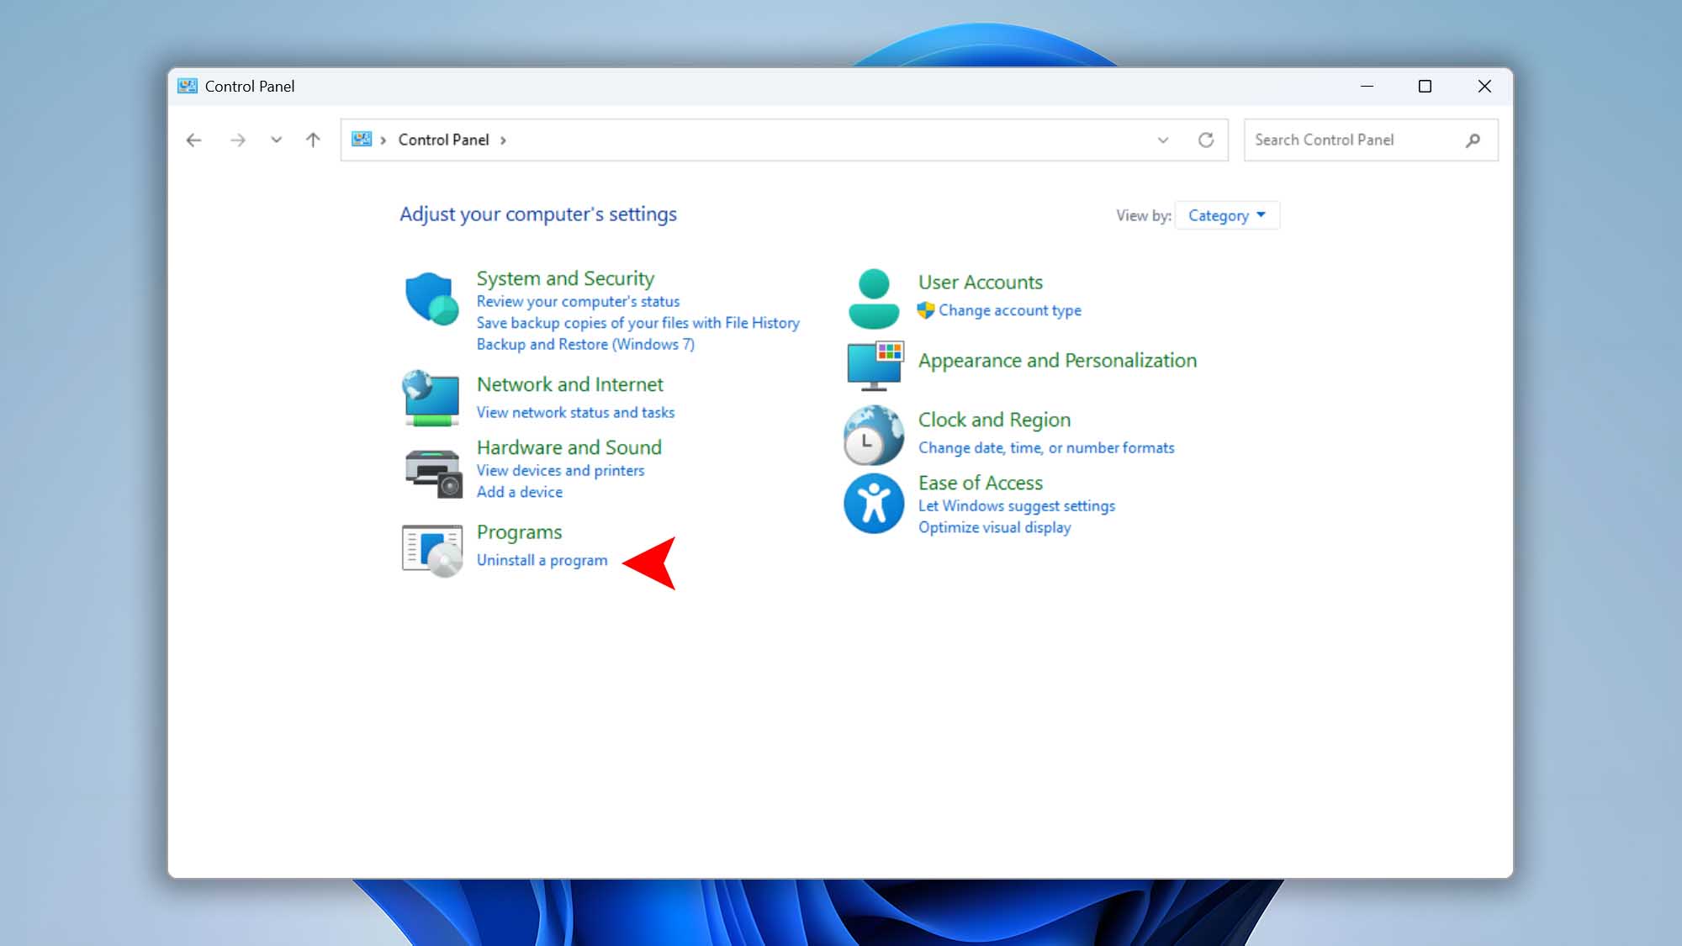Click Change date, time, or number formats
Image resolution: width=1682 pixels, height=946 pixels.
[1046, 448]
